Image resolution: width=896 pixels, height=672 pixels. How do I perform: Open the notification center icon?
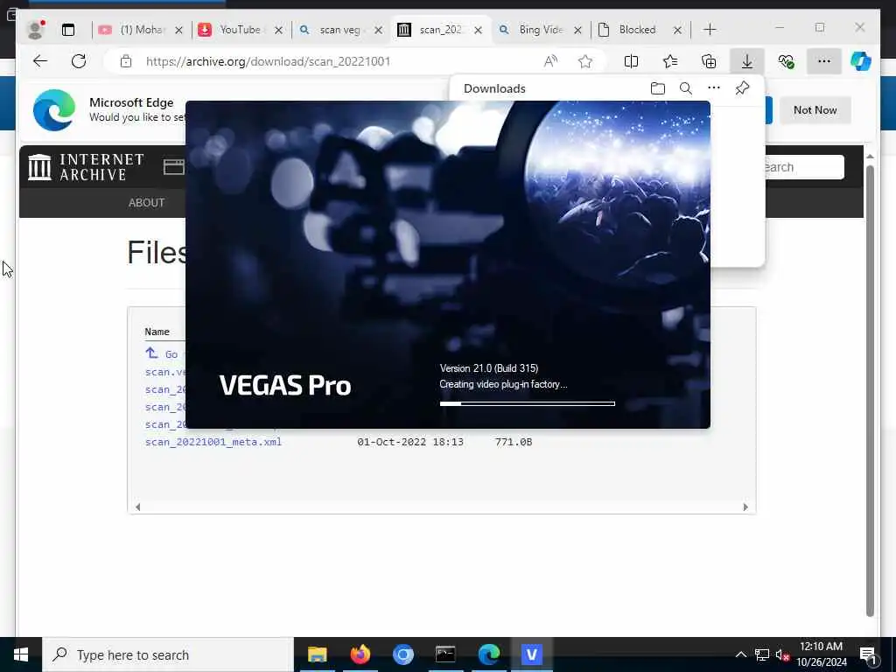click(x=868, y=655)
